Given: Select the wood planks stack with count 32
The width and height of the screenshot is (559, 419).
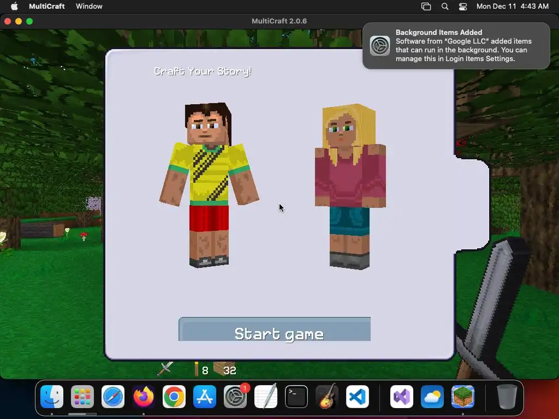Looking at the screenshot, I should (224, 369).
